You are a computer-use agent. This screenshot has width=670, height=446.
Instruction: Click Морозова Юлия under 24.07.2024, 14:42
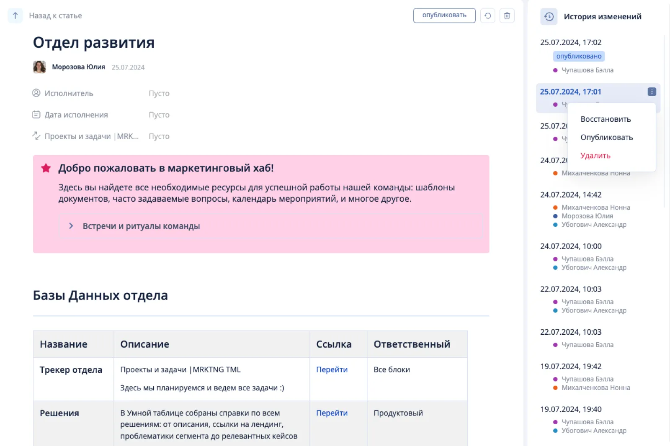point(587,216)
